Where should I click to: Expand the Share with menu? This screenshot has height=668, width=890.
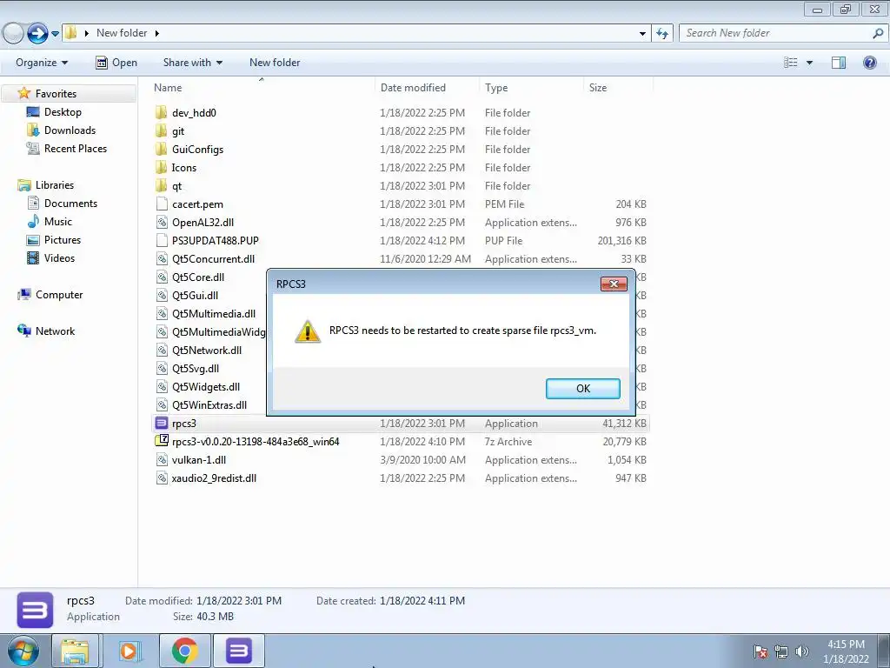[x=192, y=63]
